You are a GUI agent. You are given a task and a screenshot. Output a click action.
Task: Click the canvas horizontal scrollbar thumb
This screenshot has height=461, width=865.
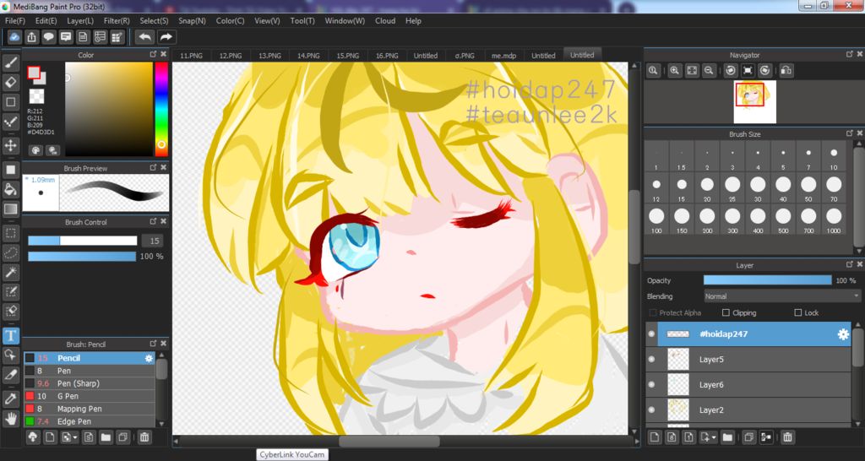pos(389,441)
